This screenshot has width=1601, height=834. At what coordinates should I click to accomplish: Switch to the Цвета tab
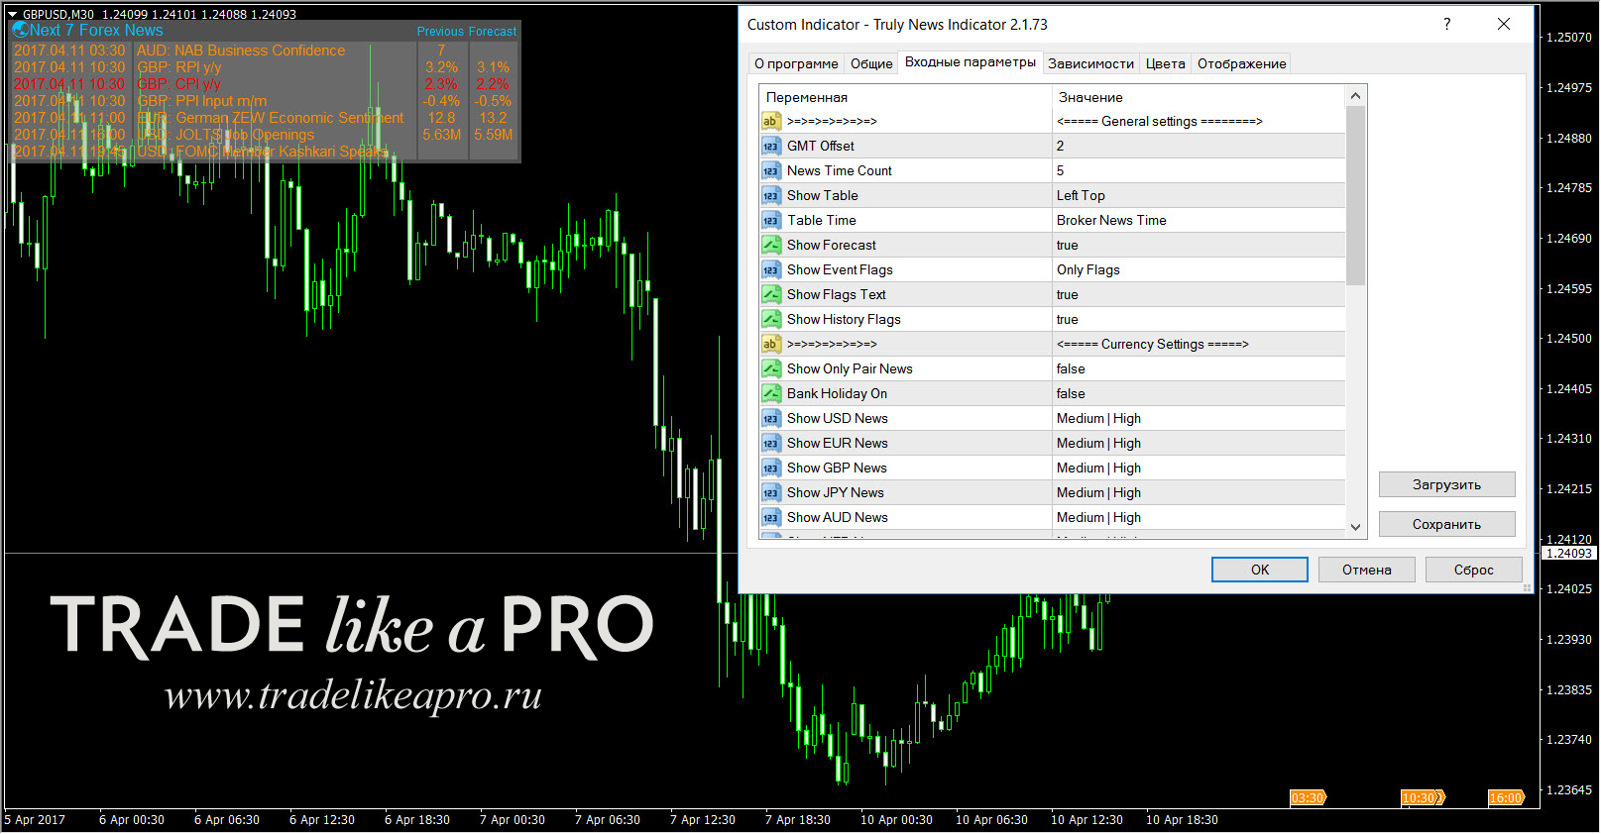(1165, 63)
